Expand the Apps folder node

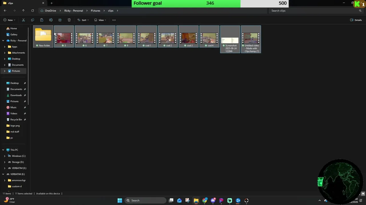[x=5, y=47]
